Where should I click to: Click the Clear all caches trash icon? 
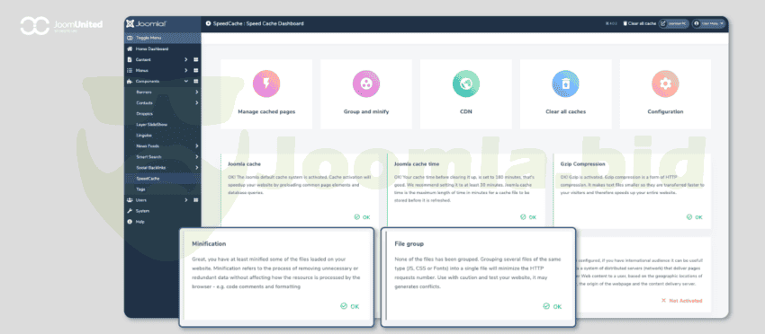click(x=565, y=83)
